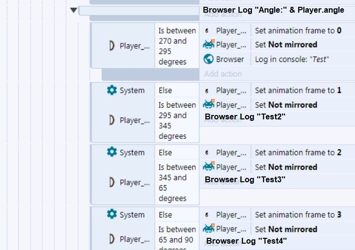Select 'Set Not mirrored' in the event with frame 2

coord(286,167)
